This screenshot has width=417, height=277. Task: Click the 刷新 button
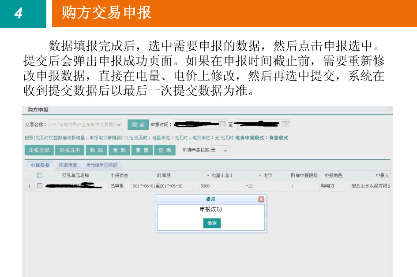138,125
